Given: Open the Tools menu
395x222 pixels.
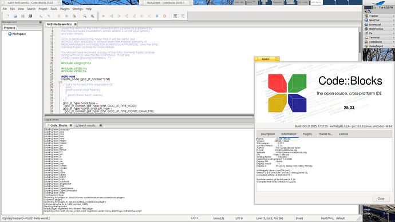Looking at the screenshot, I should pos(54,9).
